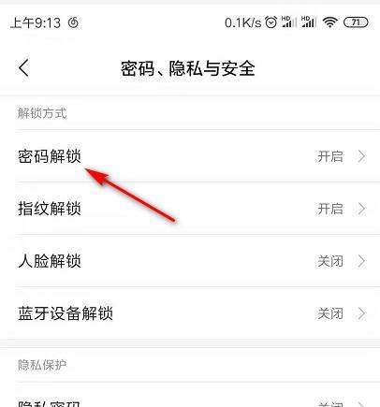Expand the chevron on the 蓝牙设备解锁 row
This screenshot has width=380, height=407.
(361, 313)
